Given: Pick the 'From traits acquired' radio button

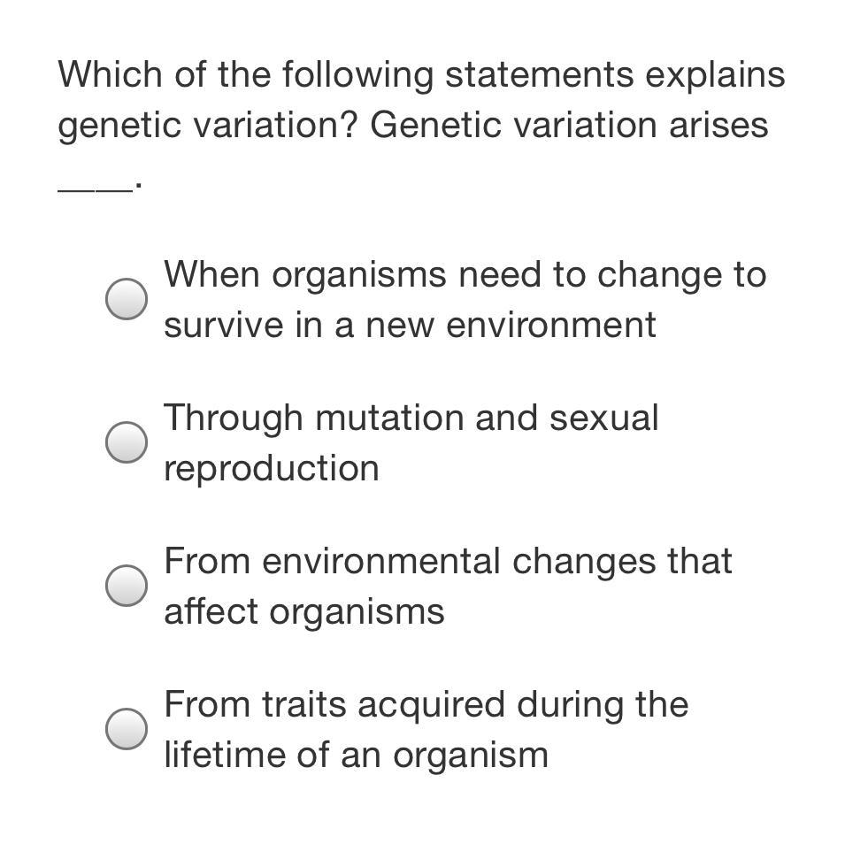Looking at the screenshot, I should (x=127, y=729).
